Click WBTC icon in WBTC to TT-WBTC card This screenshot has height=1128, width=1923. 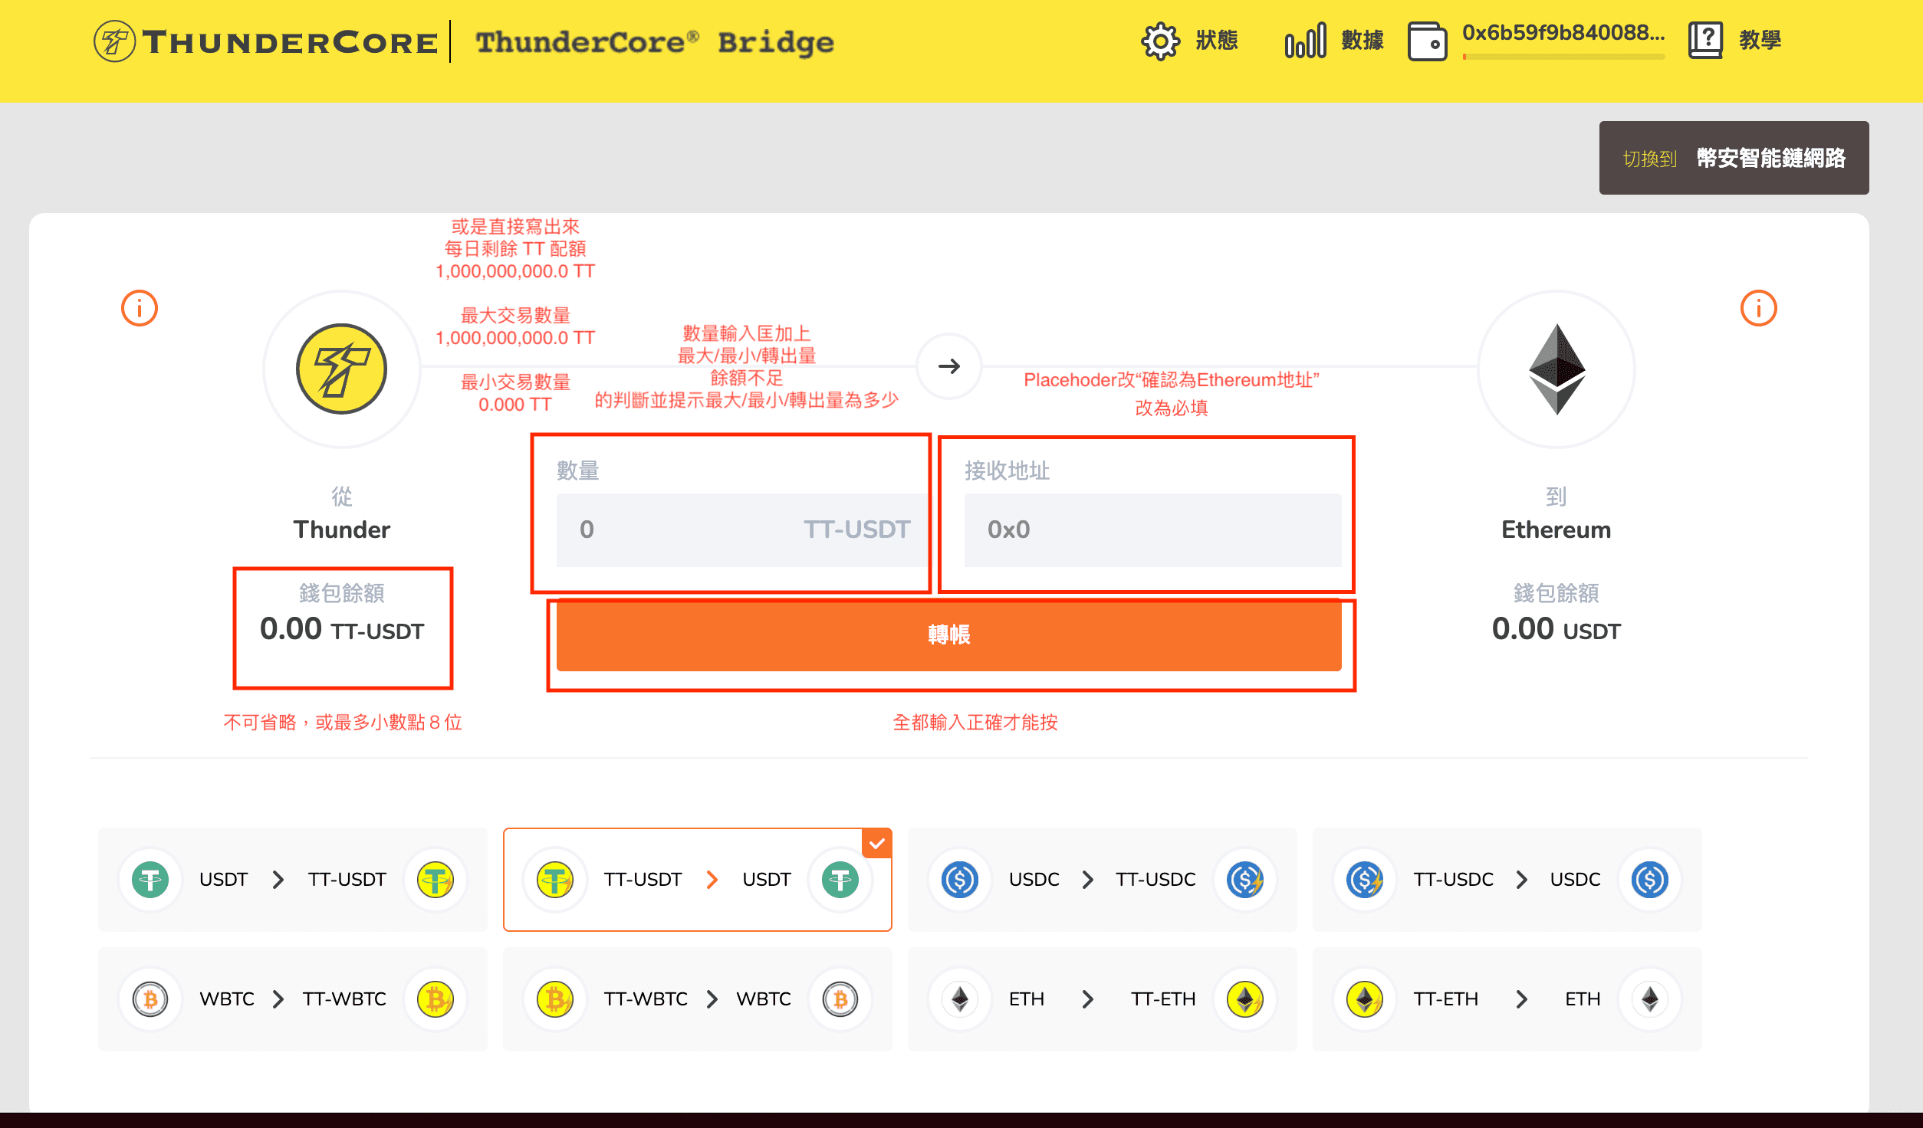[150, 998]
